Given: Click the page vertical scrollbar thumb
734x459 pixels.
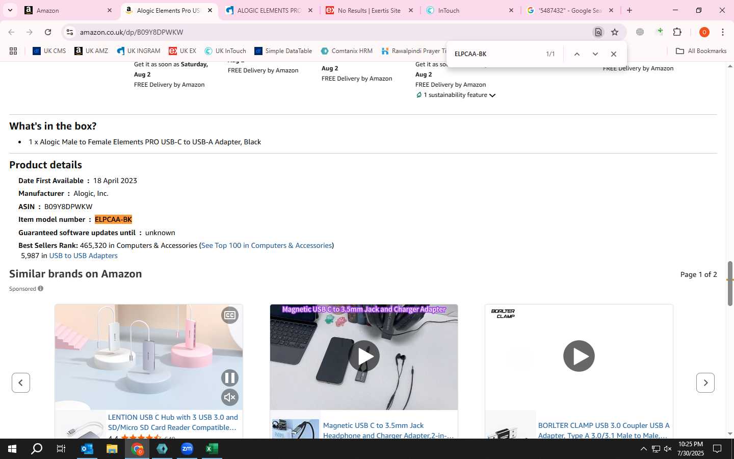Looking at the screenshot, I should tap(730, 283).
